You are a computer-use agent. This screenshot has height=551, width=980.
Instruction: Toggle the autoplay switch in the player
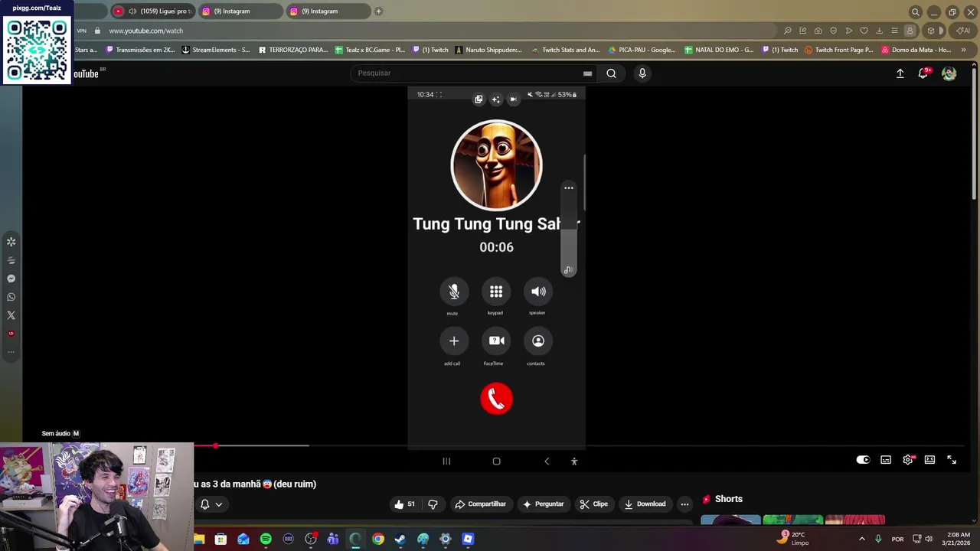point(863,460)
